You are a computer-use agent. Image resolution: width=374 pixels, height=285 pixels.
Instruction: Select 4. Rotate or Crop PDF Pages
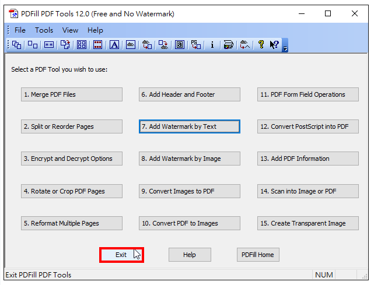coord(72,191)
